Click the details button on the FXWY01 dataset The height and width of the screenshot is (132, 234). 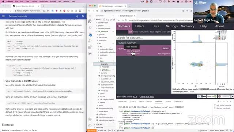tap(165, 48)
